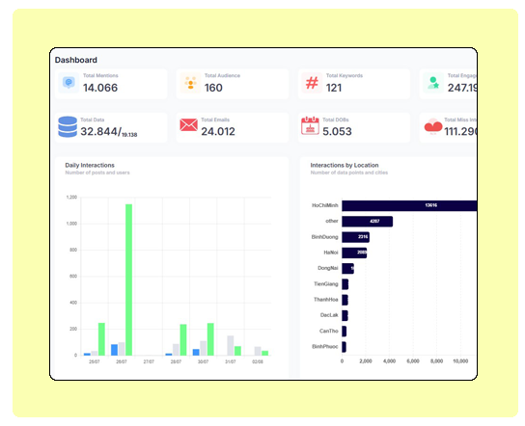Click the Total DOBs label

click(x=336, y=120)
